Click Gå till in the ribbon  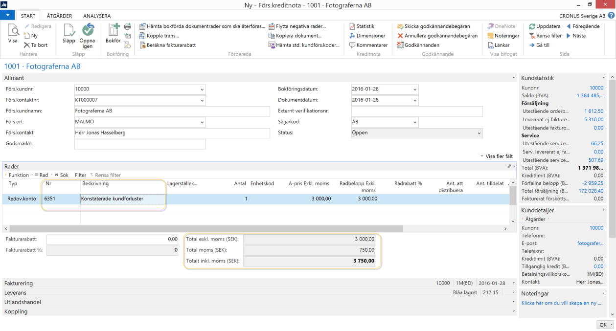[x=539, y=45]
